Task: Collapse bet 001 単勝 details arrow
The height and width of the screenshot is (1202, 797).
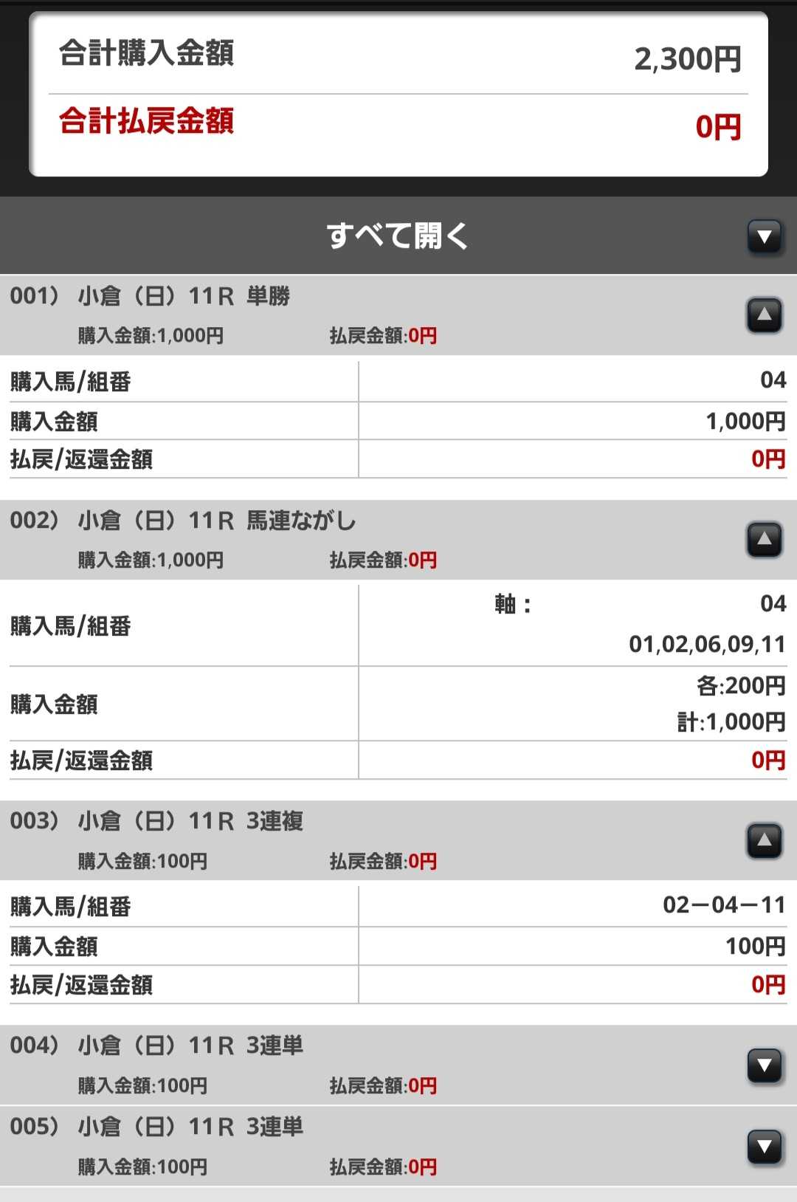Action: tap(765, 315)
